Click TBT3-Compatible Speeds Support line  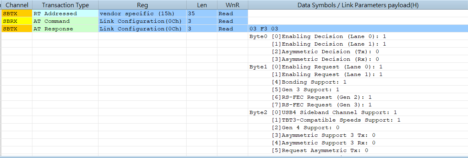pyautogui.click(x=336, y=120)
